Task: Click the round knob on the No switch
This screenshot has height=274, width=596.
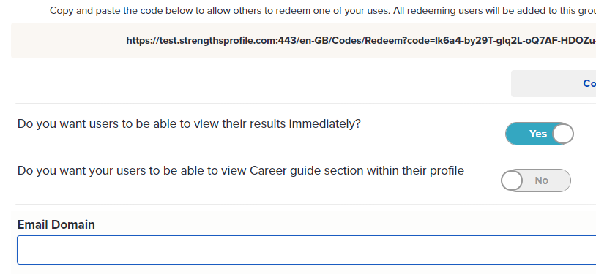Action: pyautogui.click(x=512, y=180)
